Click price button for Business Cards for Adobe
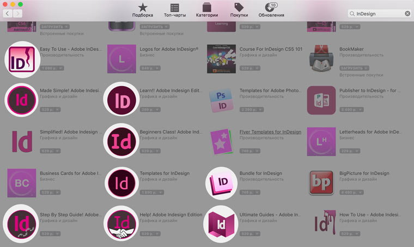Viewport: 414px width, 247px height. 50,192
